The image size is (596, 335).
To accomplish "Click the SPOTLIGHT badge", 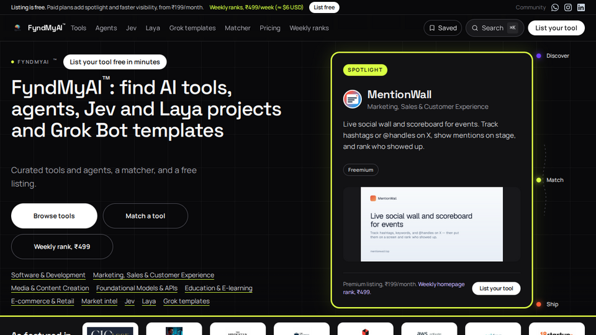I will pyautogui.click(x=365, y=70).
